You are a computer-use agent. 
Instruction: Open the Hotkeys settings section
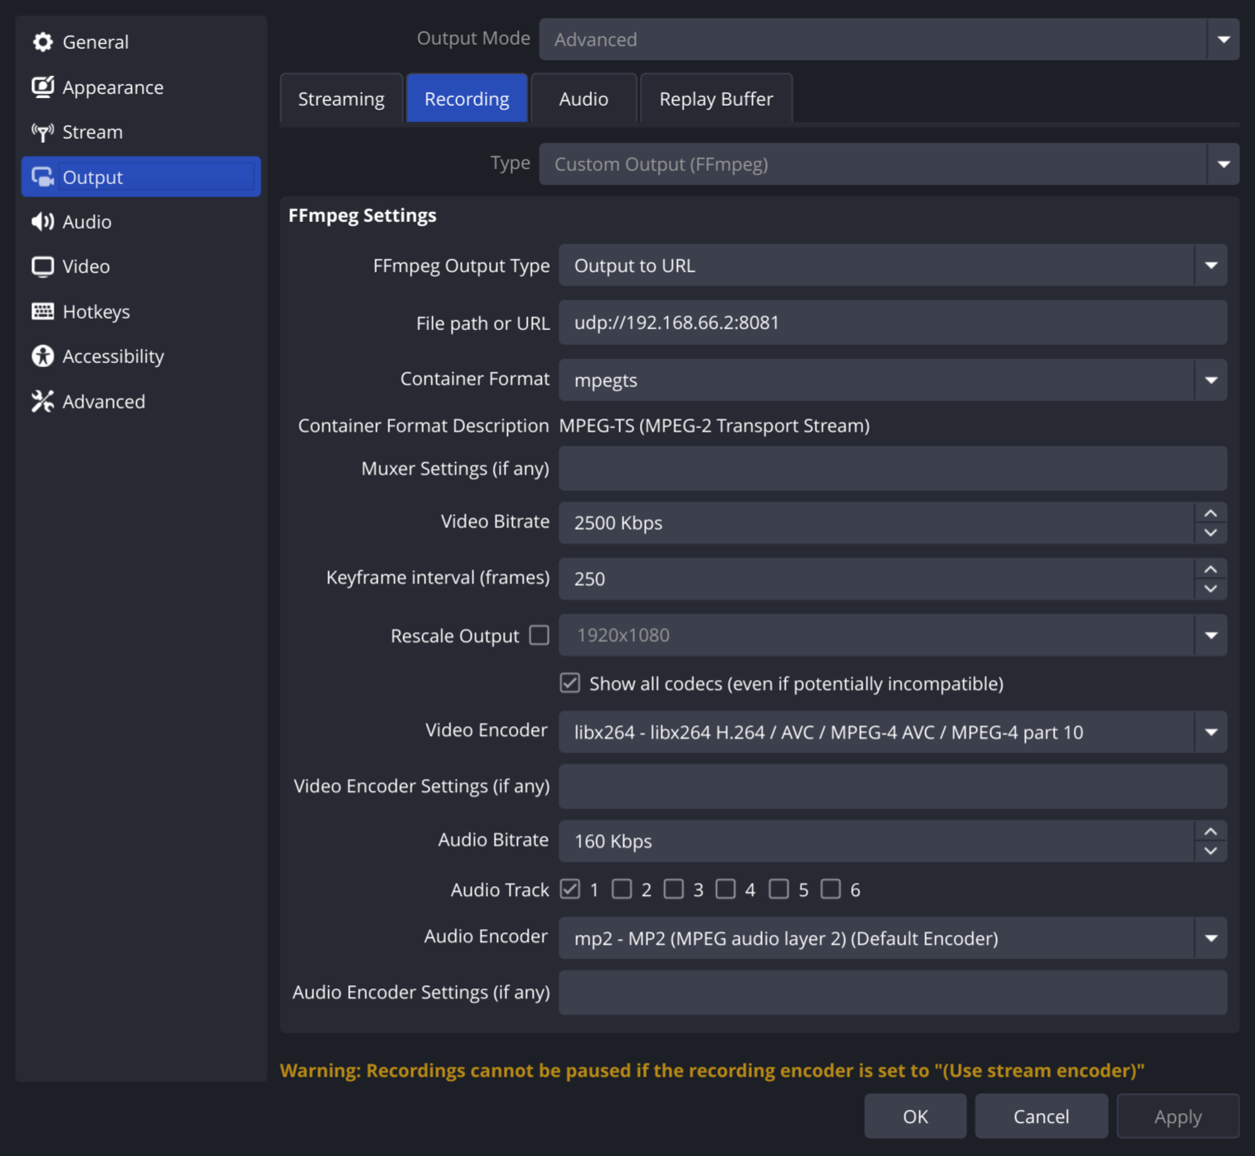pyautogui.click(x=96, y=311)
